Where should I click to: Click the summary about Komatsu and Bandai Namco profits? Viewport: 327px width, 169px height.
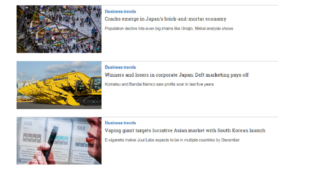click(159, 84)
